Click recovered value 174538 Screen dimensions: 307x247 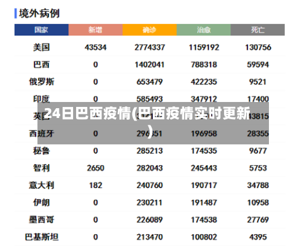[x=204, y=220]
